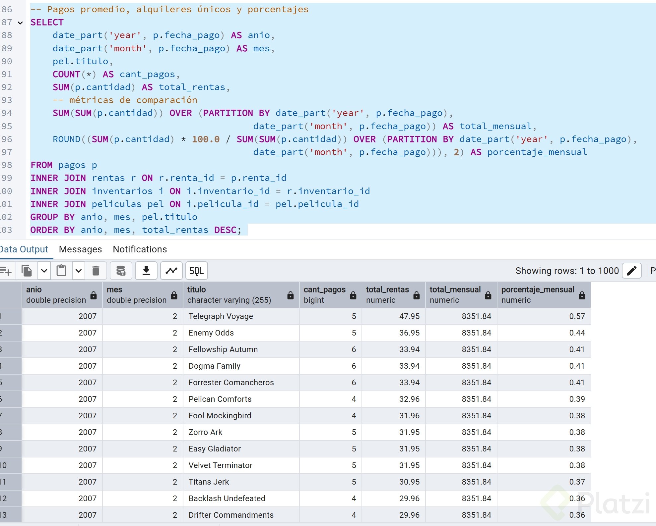Viewport: 656px width, 526px height.
Task: Click the cant_pagos column header
Action: pos(324,294)
